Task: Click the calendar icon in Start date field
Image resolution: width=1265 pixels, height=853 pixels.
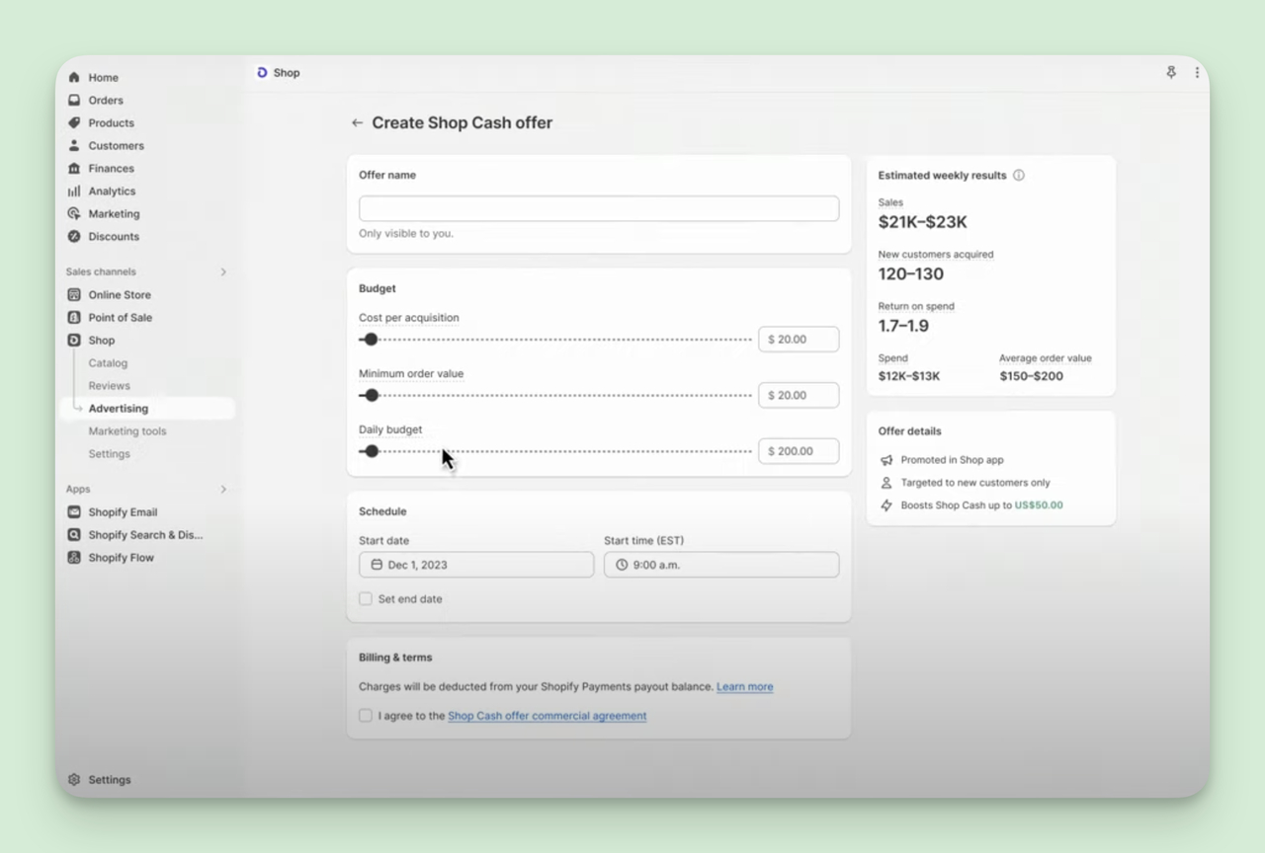Action: click(377, 565)
